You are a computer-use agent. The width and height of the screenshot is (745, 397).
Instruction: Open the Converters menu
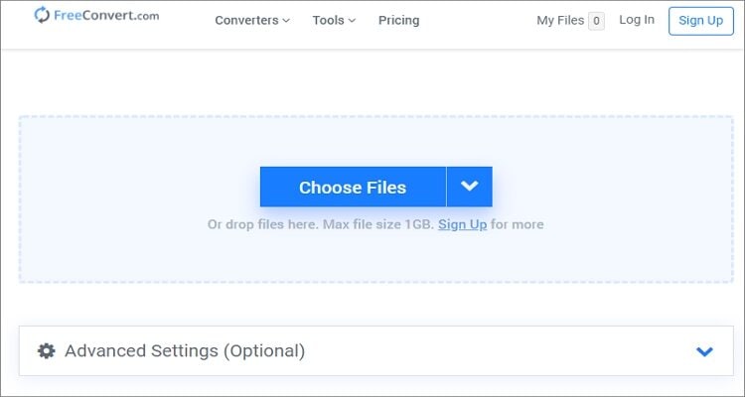pos(246,20)
